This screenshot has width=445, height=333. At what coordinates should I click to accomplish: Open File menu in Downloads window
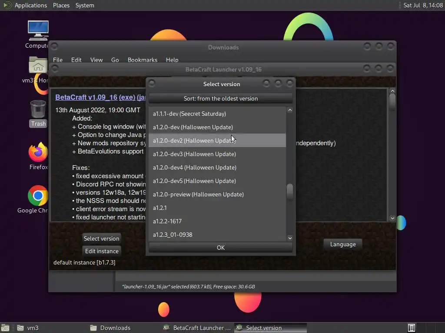[58, 60]
